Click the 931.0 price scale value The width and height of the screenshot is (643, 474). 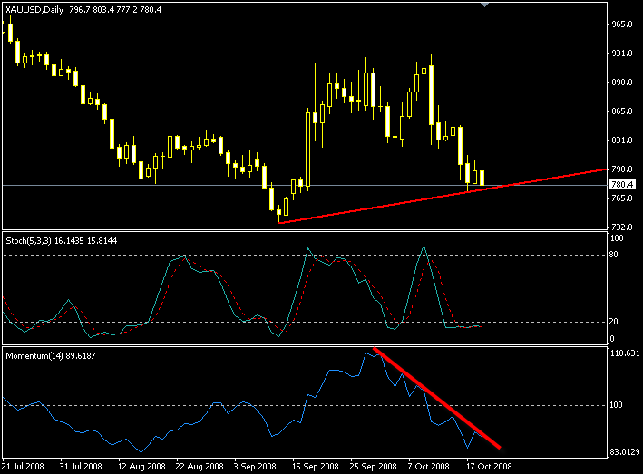pyautogui.click(x=622, y=53)
